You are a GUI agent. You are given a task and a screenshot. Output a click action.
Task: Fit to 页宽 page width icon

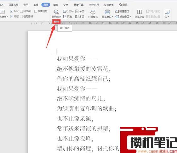65,16
